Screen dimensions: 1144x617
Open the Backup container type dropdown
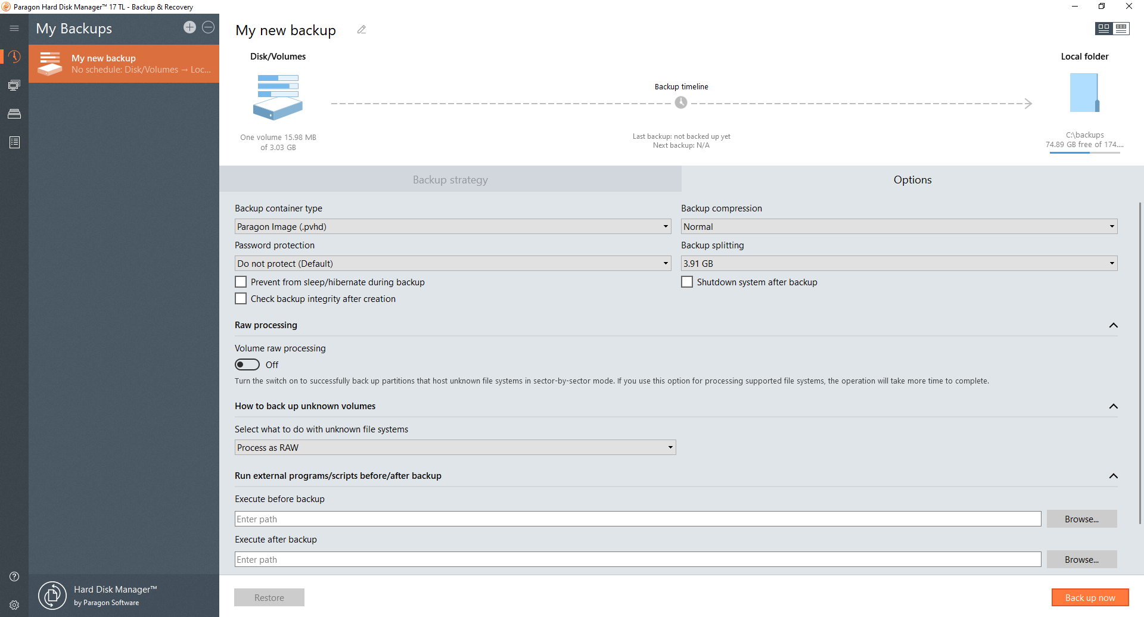[452, 226]
